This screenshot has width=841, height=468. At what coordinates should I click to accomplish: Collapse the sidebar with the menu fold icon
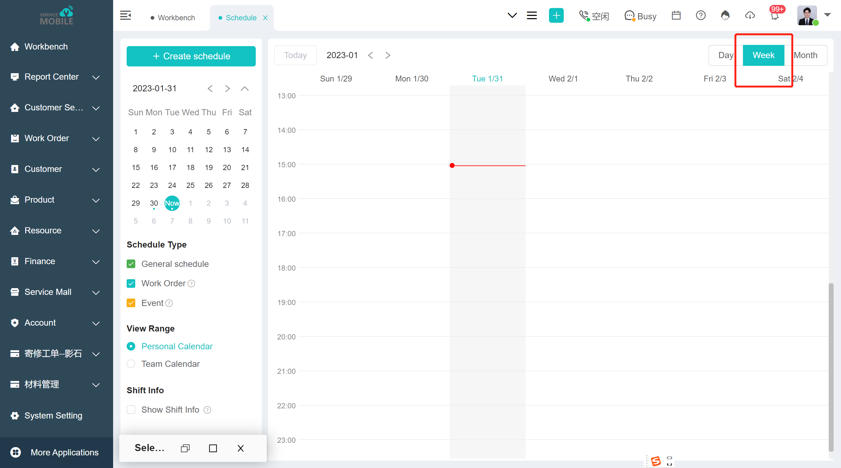coord(125,15)
